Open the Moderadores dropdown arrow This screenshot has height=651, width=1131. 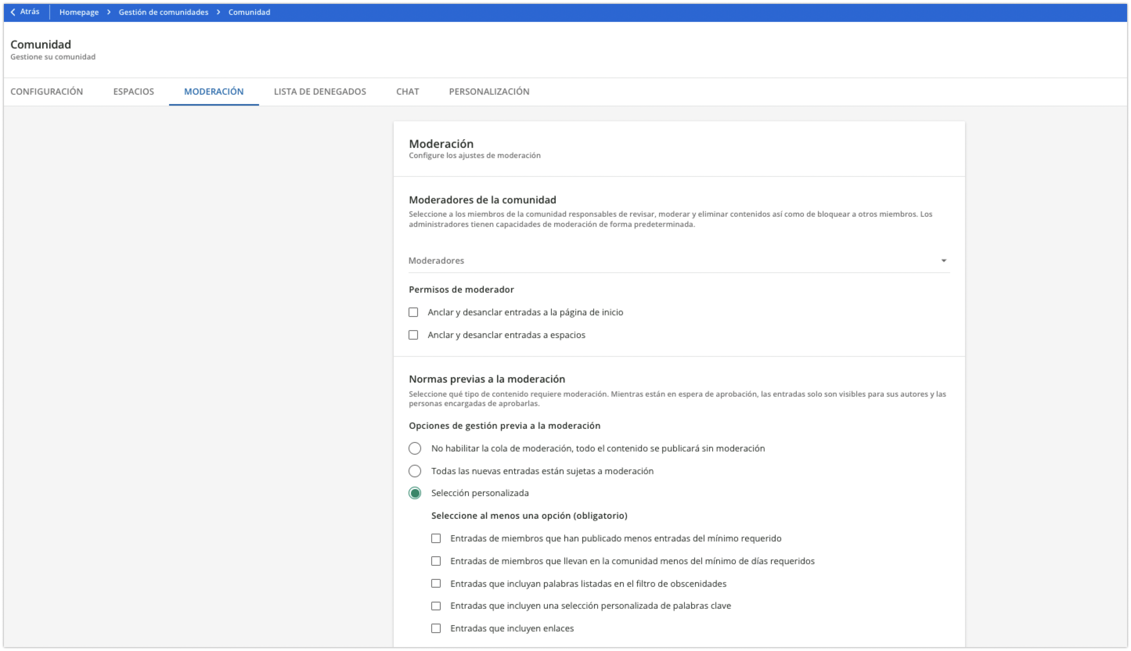(943, 261)
